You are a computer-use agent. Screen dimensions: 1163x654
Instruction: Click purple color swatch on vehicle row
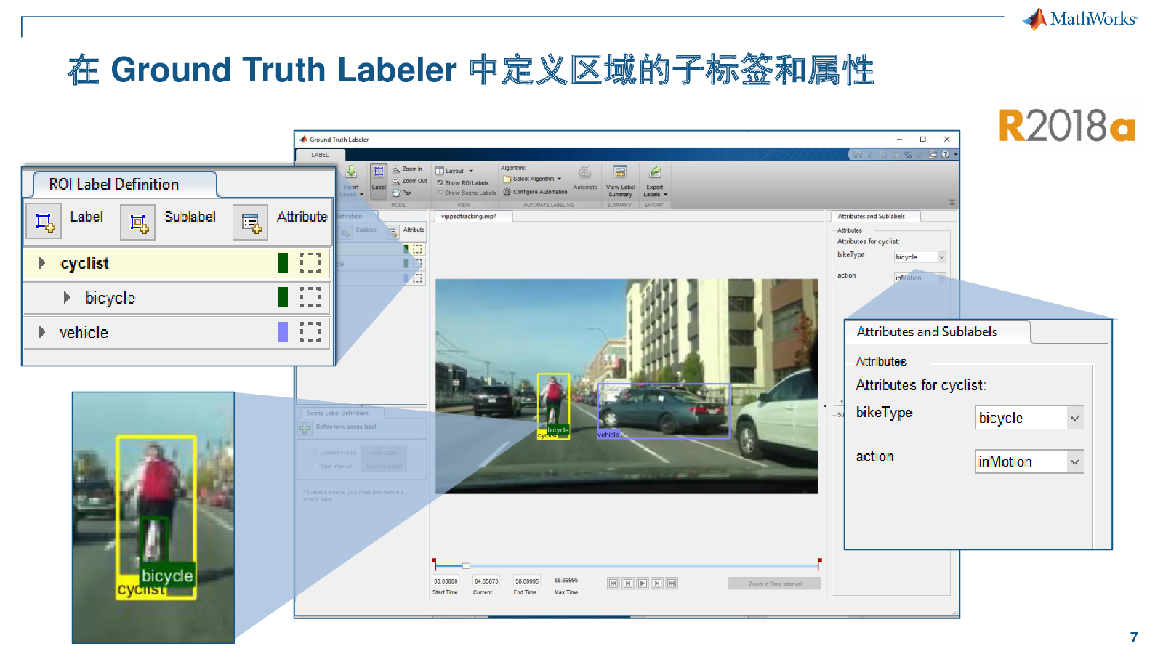click(x=283, y=332)
